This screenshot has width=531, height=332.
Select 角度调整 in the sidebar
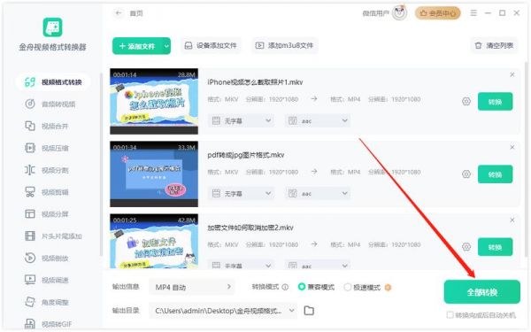point(47,302)
